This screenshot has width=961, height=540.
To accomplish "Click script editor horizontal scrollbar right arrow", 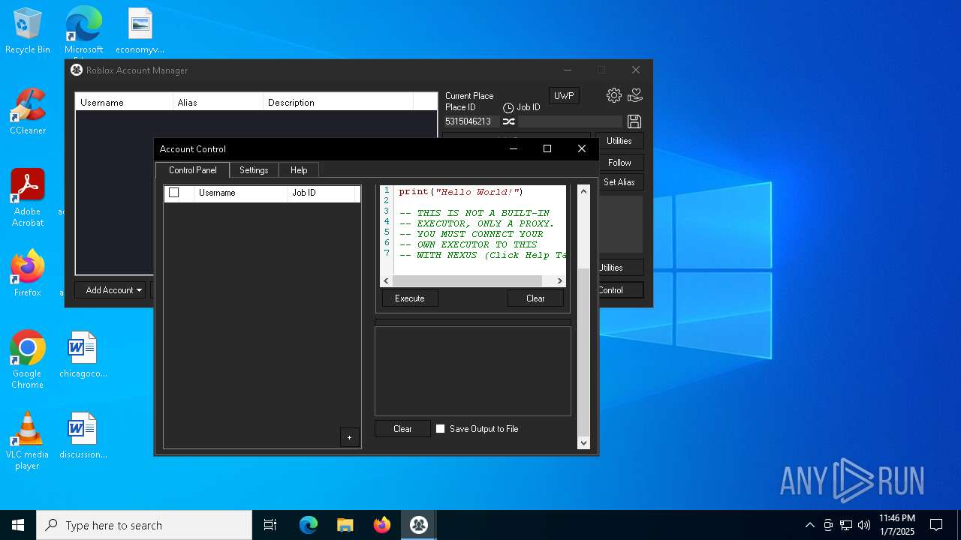I will click(559, 280).
